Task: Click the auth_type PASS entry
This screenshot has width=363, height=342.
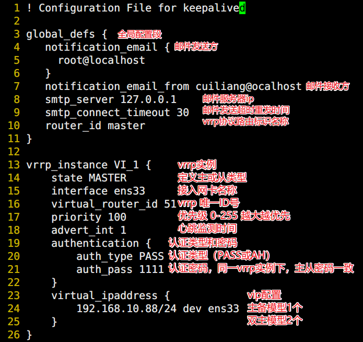Action: [x=120, y=257]
